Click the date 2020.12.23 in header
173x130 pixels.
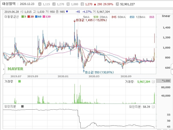[x=27, y=4]
